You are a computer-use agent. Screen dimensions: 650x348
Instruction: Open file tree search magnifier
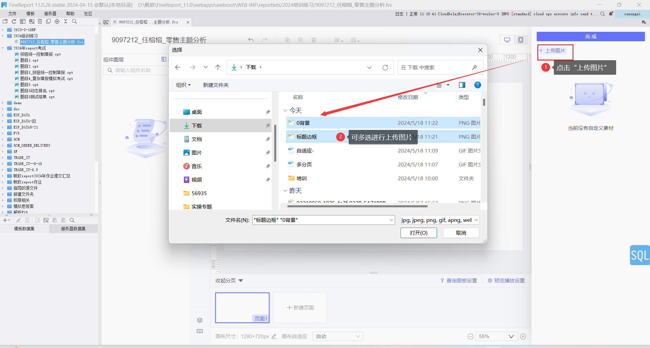pos(74,21)
